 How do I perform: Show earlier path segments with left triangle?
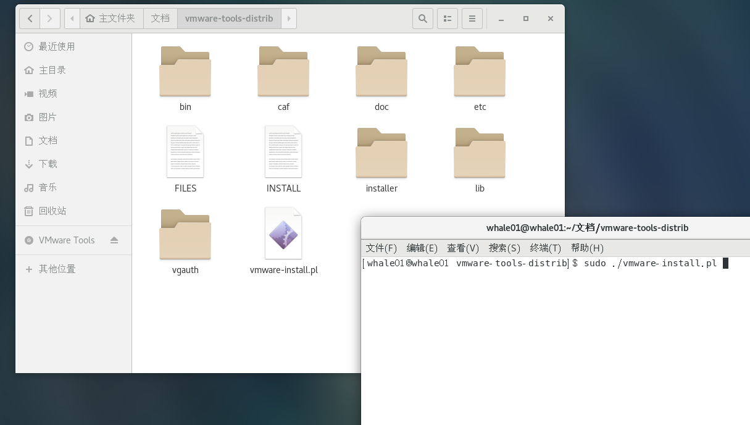[72, 19]
